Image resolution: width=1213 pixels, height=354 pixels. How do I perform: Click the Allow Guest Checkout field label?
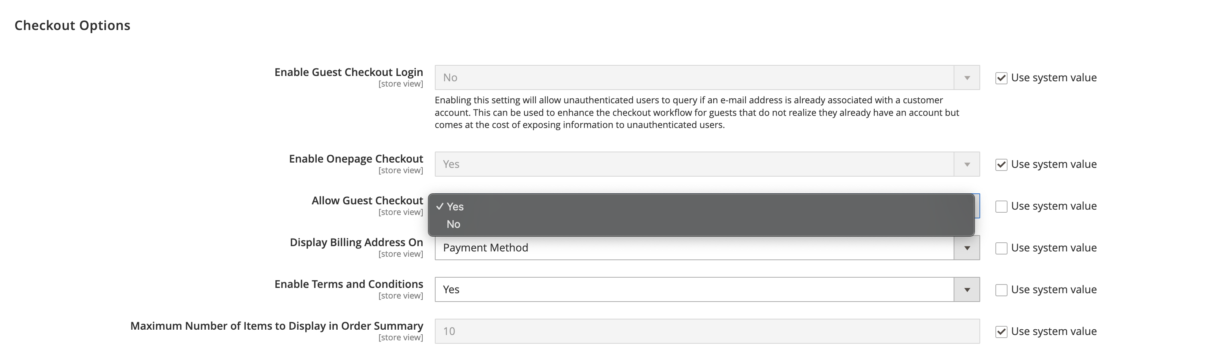(x=367, y=200)
